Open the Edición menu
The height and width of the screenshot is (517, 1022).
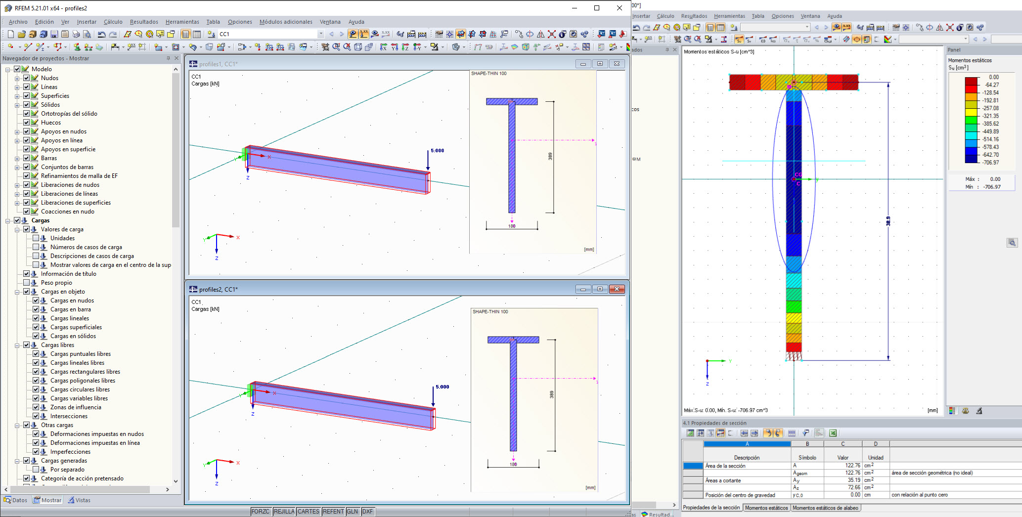(44, 22)
